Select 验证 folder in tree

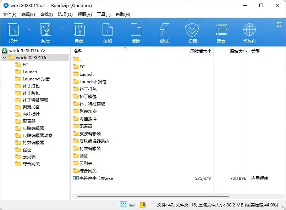23,150
